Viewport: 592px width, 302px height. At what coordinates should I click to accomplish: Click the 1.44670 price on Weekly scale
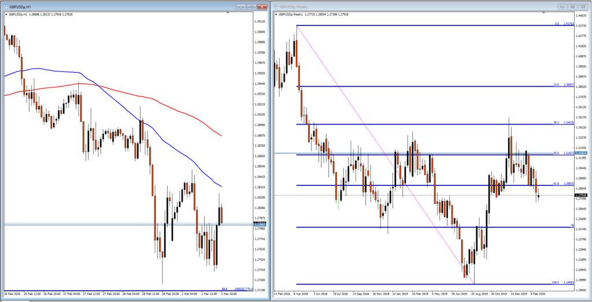pyautogui.click(x=582, y=16)
